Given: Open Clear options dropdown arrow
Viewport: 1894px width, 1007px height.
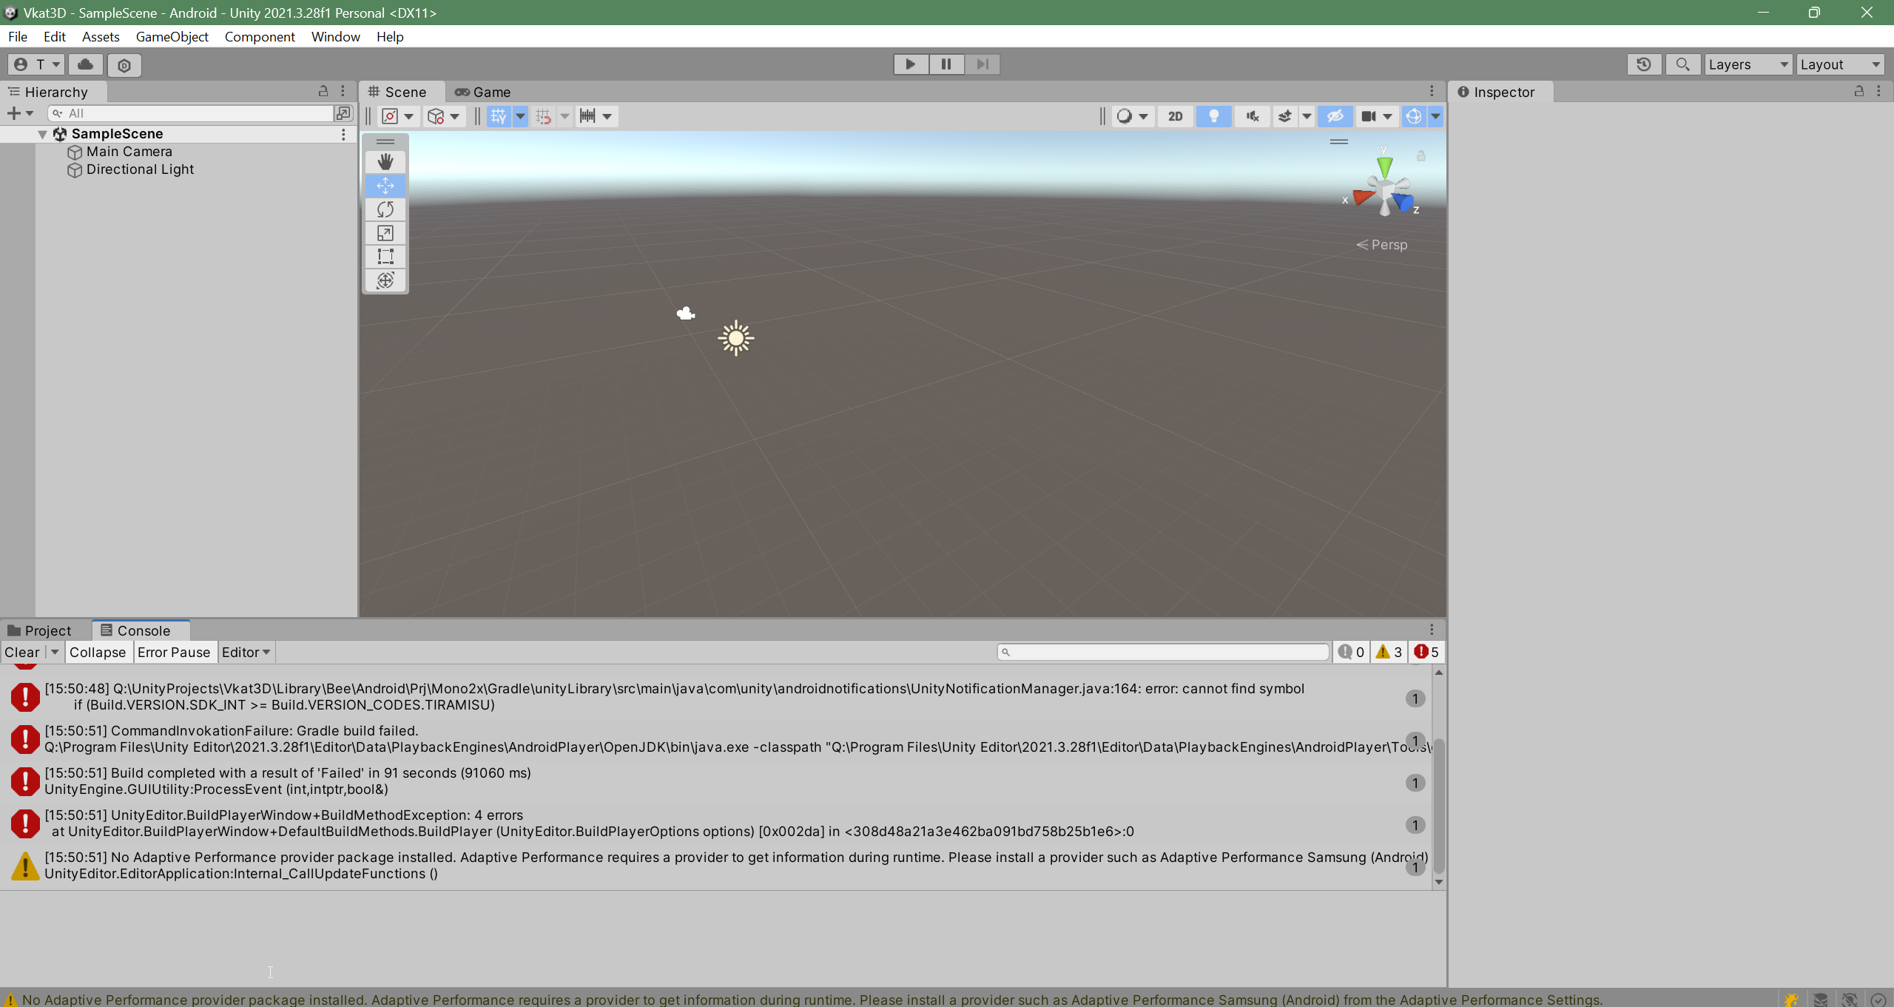Looking at the screenshot, I should (54, 652).
